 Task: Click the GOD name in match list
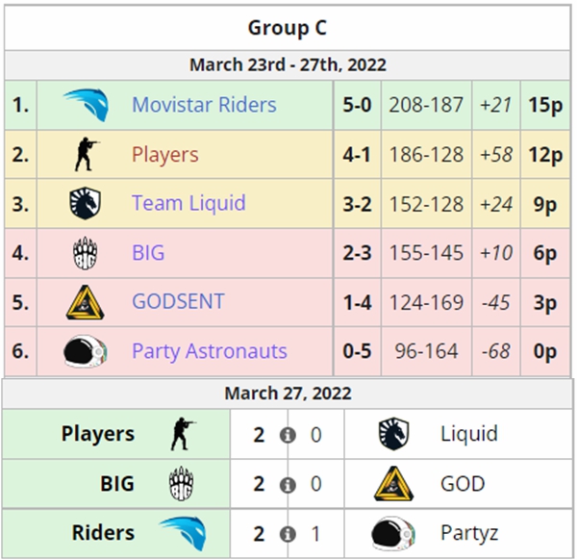463,484
